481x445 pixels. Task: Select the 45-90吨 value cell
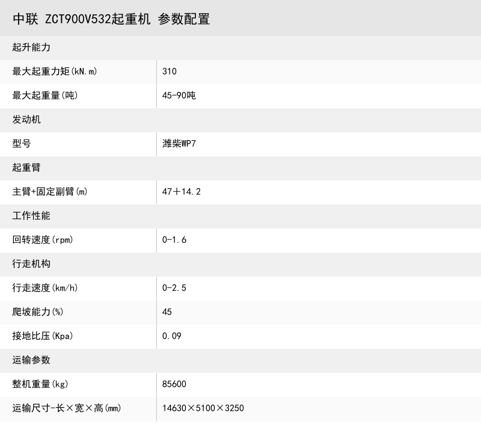coord(178,96)
